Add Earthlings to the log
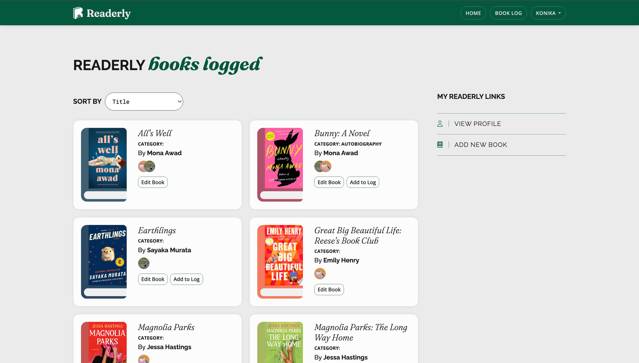This screenshot has height=363, width=639. coord(187,279)
